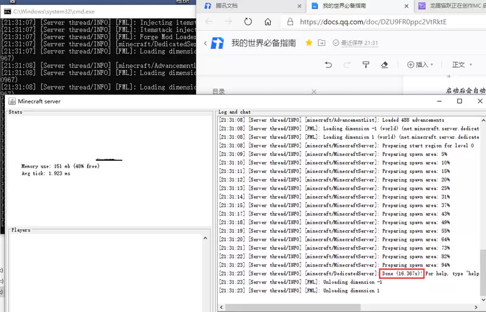Click the 我的世界必备指南 document title

263,43
